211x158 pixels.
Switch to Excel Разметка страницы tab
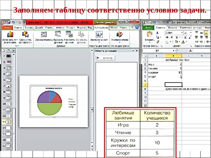tap(191, 28)
